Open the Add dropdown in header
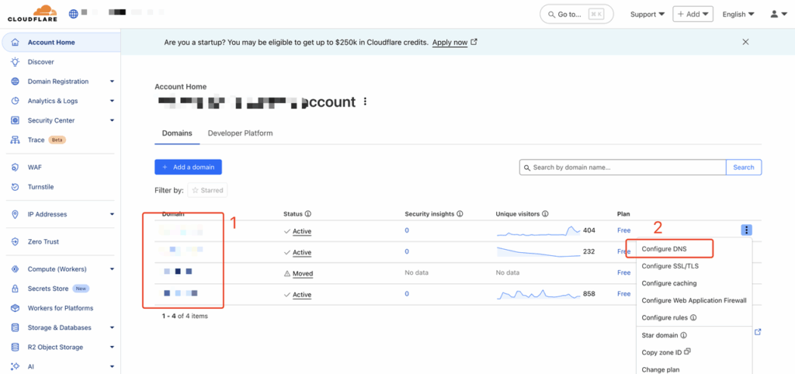 (x=693, y=14)
